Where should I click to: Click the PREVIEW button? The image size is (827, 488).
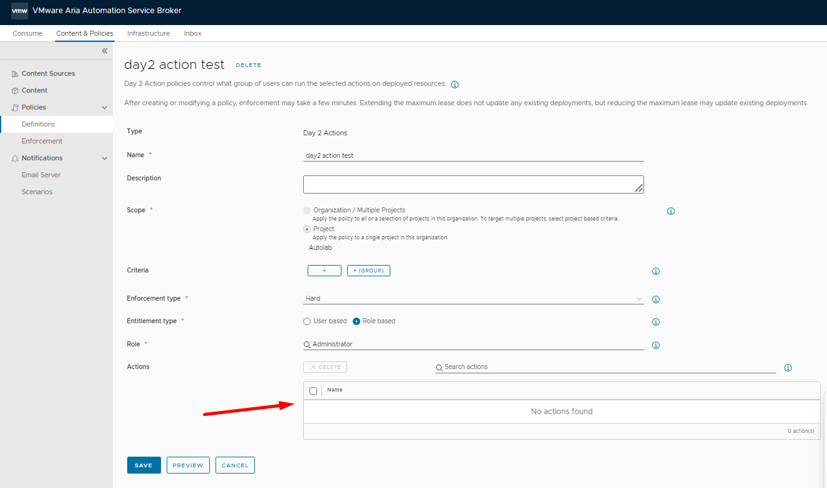point(188,465)
